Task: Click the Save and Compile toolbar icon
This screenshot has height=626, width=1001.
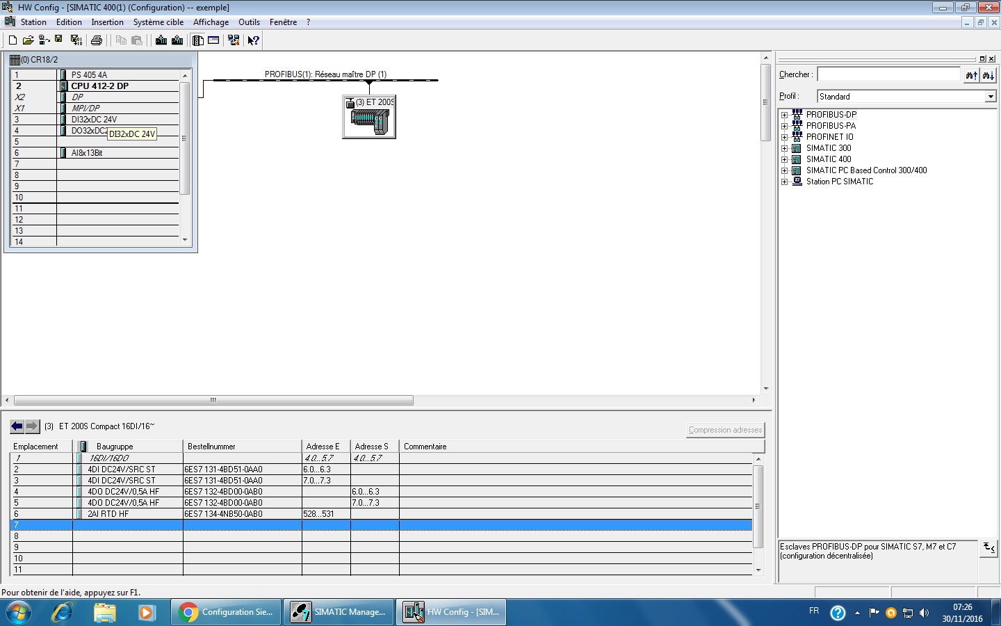Action: tap(76, 40)
